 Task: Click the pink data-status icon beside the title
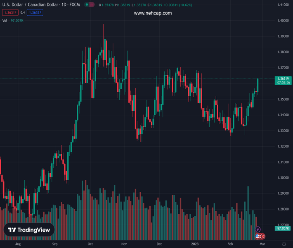tap(92, 5)
